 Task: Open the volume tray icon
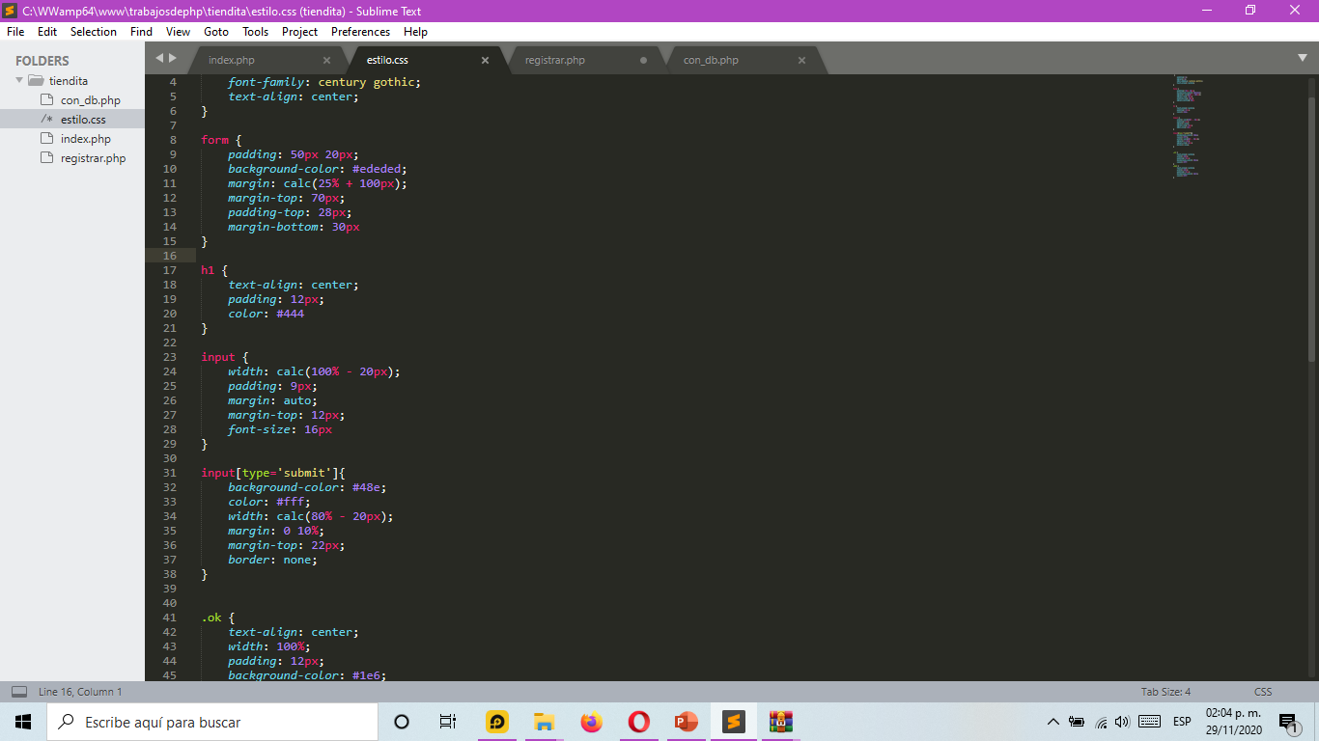point(1122,722)
